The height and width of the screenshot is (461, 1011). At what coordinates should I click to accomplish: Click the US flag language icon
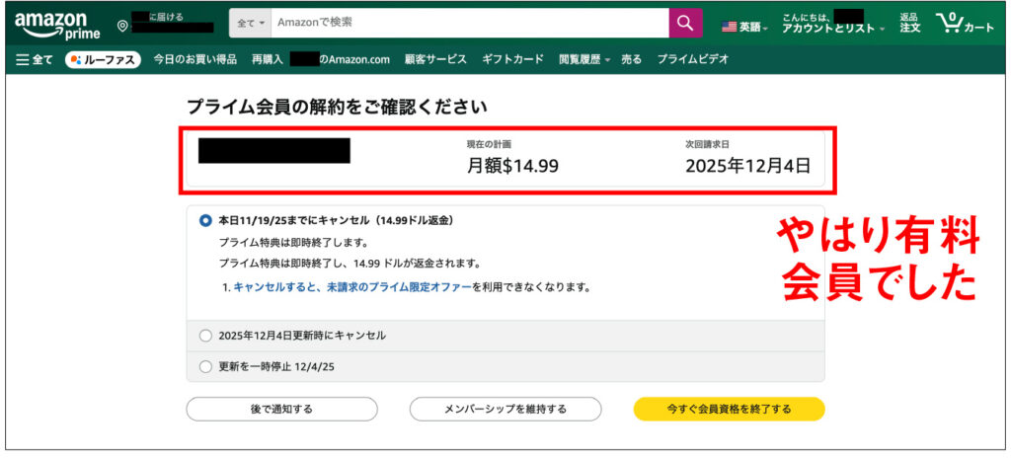point(731,27)
